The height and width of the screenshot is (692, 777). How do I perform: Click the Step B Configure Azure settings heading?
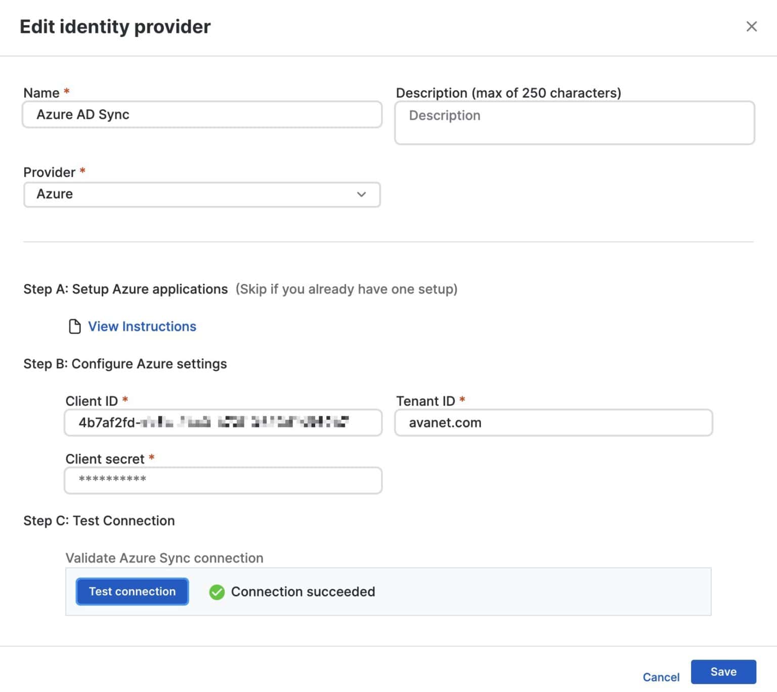pyautogui.click(x=125, y=364)
